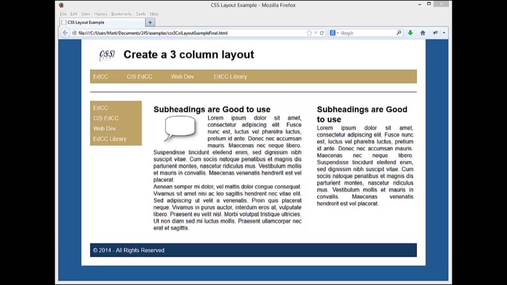Click the back navigation arrow
This screenshot has width=507, height=285.
tap(65, 33)
